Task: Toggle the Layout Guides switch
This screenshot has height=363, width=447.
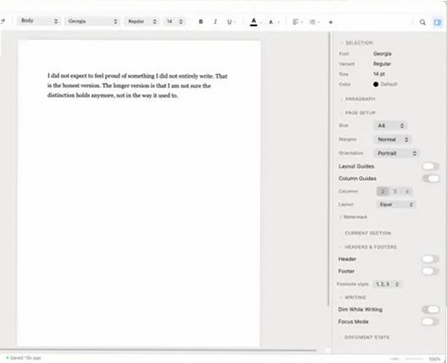Action: pos(430,166)
